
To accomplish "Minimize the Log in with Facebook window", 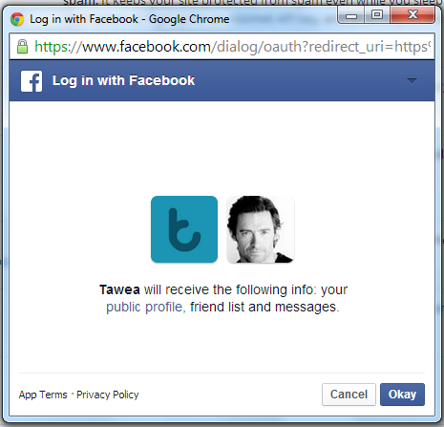I will click(351, 15).
